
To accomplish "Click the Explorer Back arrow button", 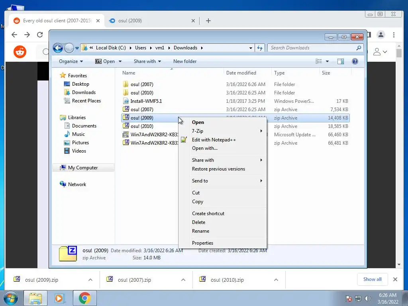I will [58, 48].
